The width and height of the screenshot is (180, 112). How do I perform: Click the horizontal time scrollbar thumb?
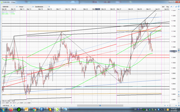[100, 105]
